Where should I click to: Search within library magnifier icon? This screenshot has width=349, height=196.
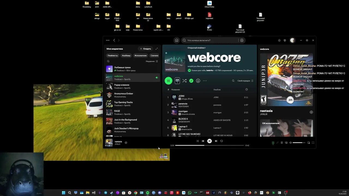pos(108,61)
